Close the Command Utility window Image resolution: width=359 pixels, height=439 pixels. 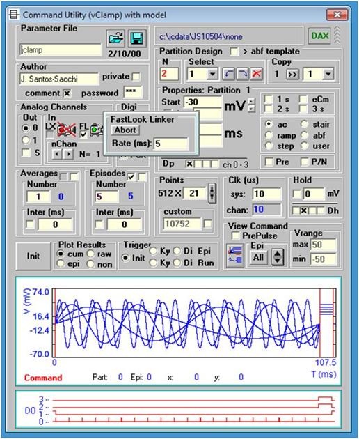tap(337, 15)
